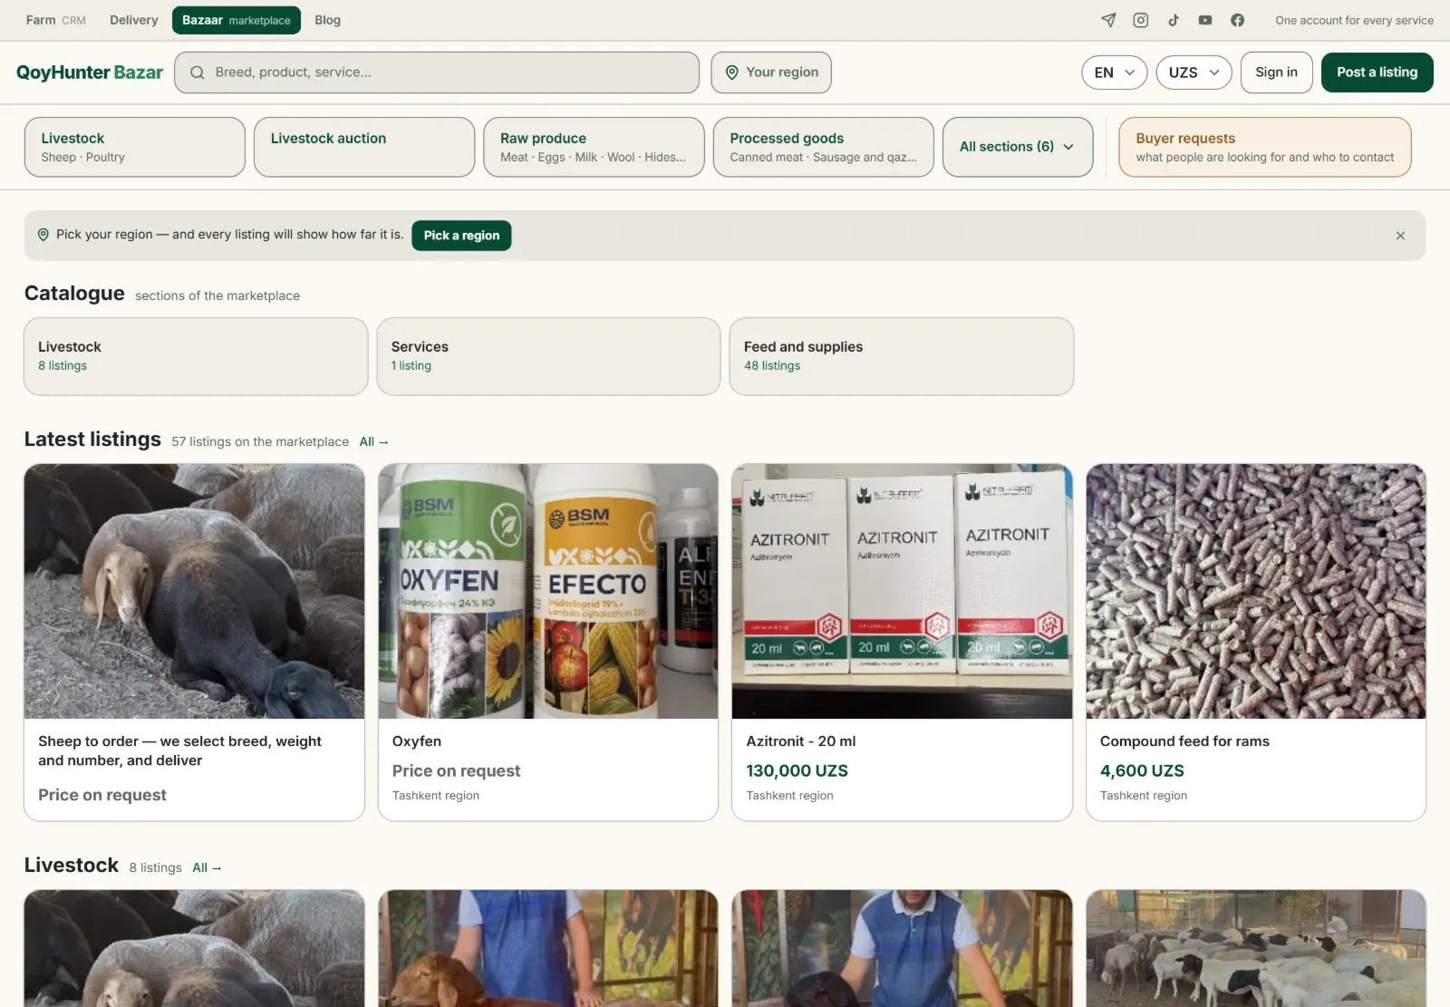Open the Services 1 listing catalogue card
1450x1007 pixels.
point(548,356)
